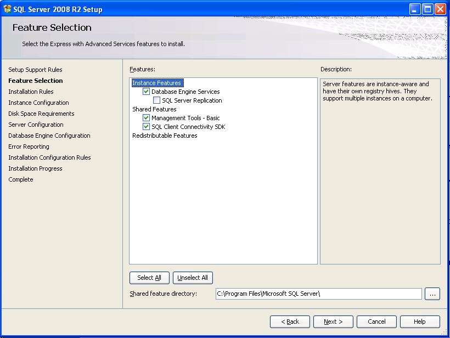This screenshot has width=450, height=338.
Task: Click Instance Configuration step in sidebar
Action: (38, 103)
